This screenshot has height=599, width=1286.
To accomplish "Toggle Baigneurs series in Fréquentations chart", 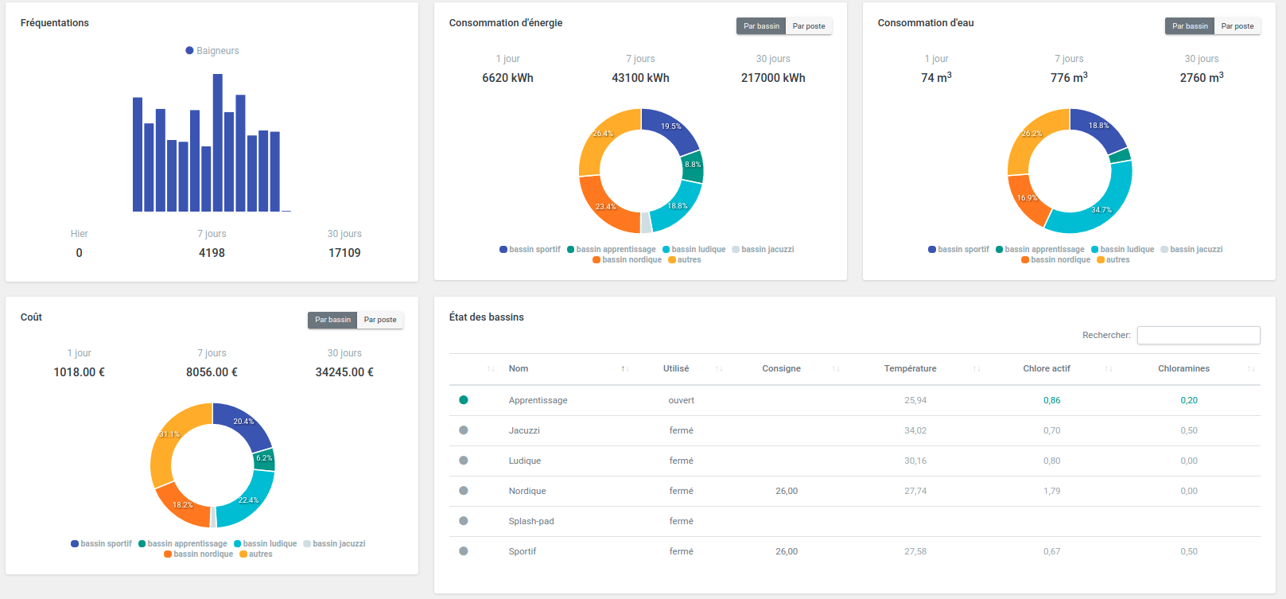I will [x=212, y=51].
